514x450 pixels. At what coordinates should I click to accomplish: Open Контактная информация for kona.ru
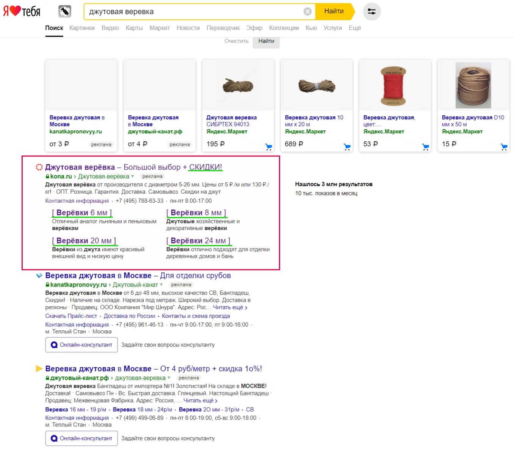point(77,201)
